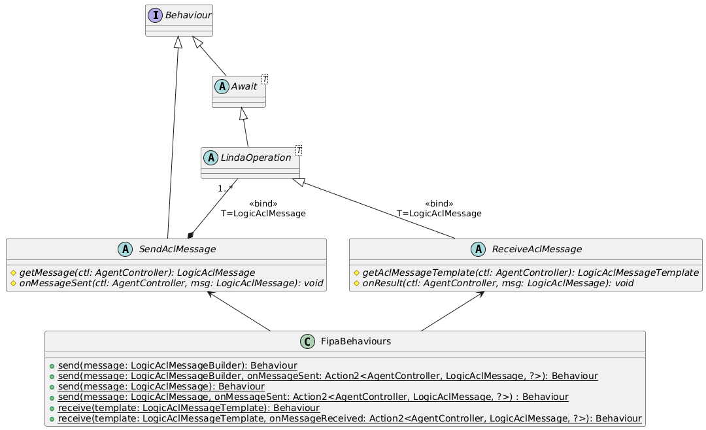Viewport: 706px width, 430px height.
Task: Select the LindaOperation abstract 'A' icon
Action: point(210,158)
